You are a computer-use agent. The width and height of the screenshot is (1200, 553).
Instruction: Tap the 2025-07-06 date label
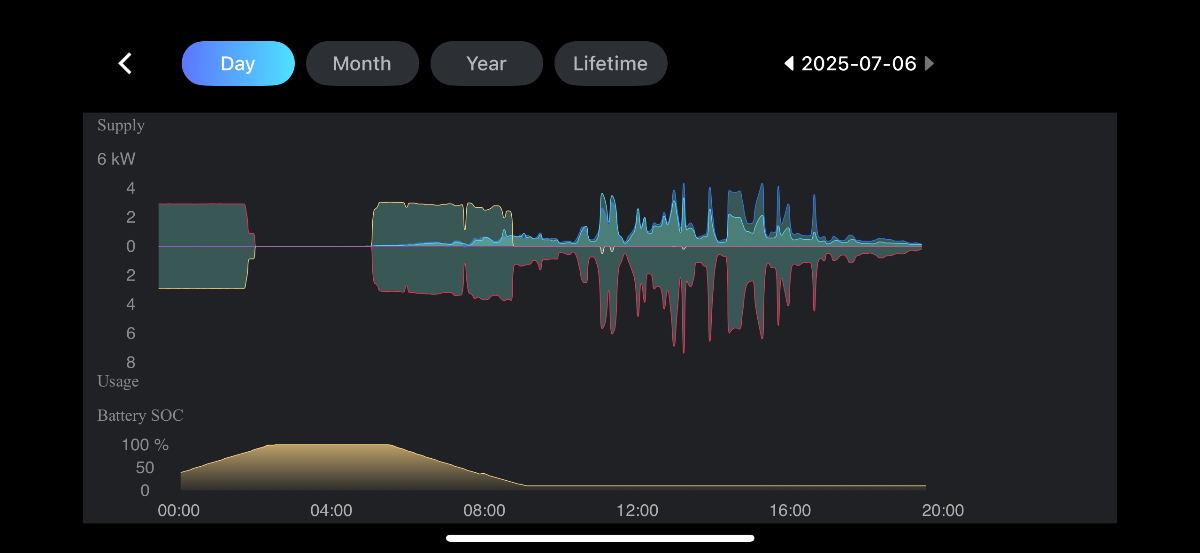coord(859,63)
